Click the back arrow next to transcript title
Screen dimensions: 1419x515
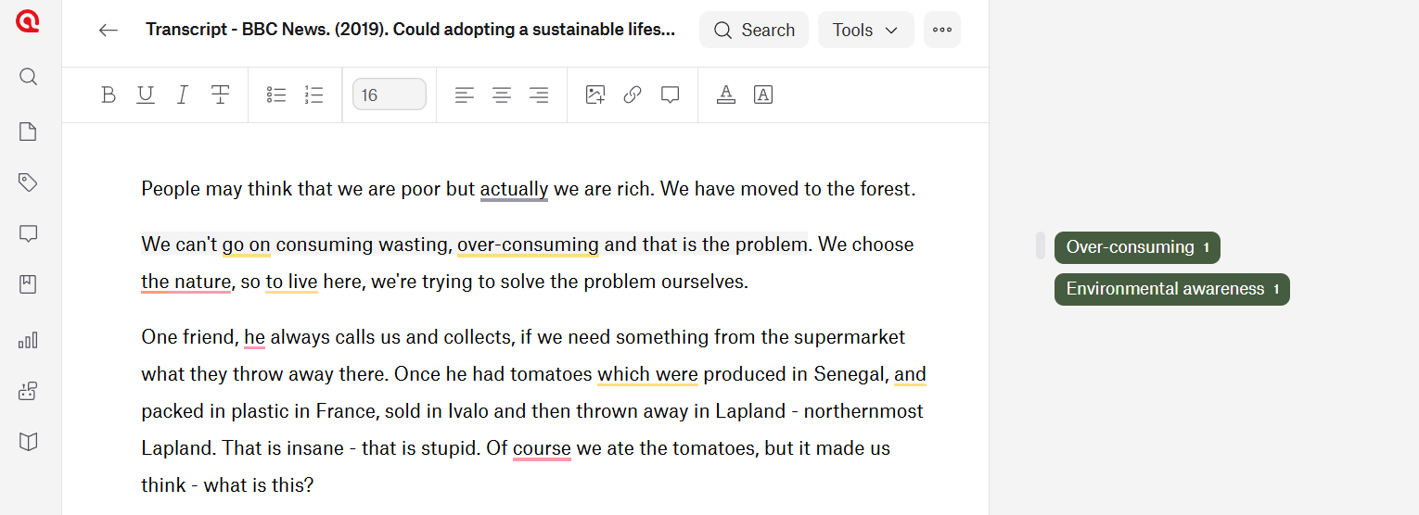[x=109, y=30]
